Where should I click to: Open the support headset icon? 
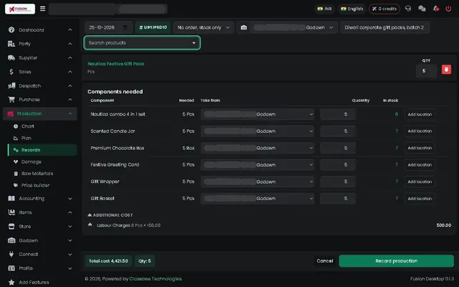408,9
